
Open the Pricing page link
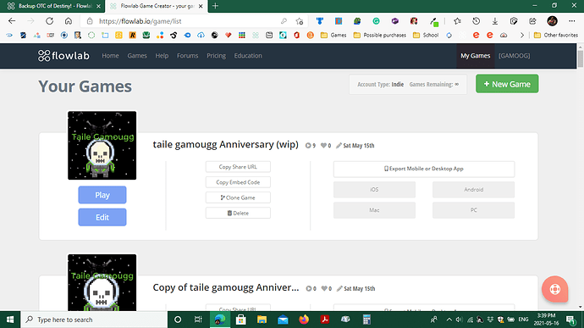tap(216, 56)
